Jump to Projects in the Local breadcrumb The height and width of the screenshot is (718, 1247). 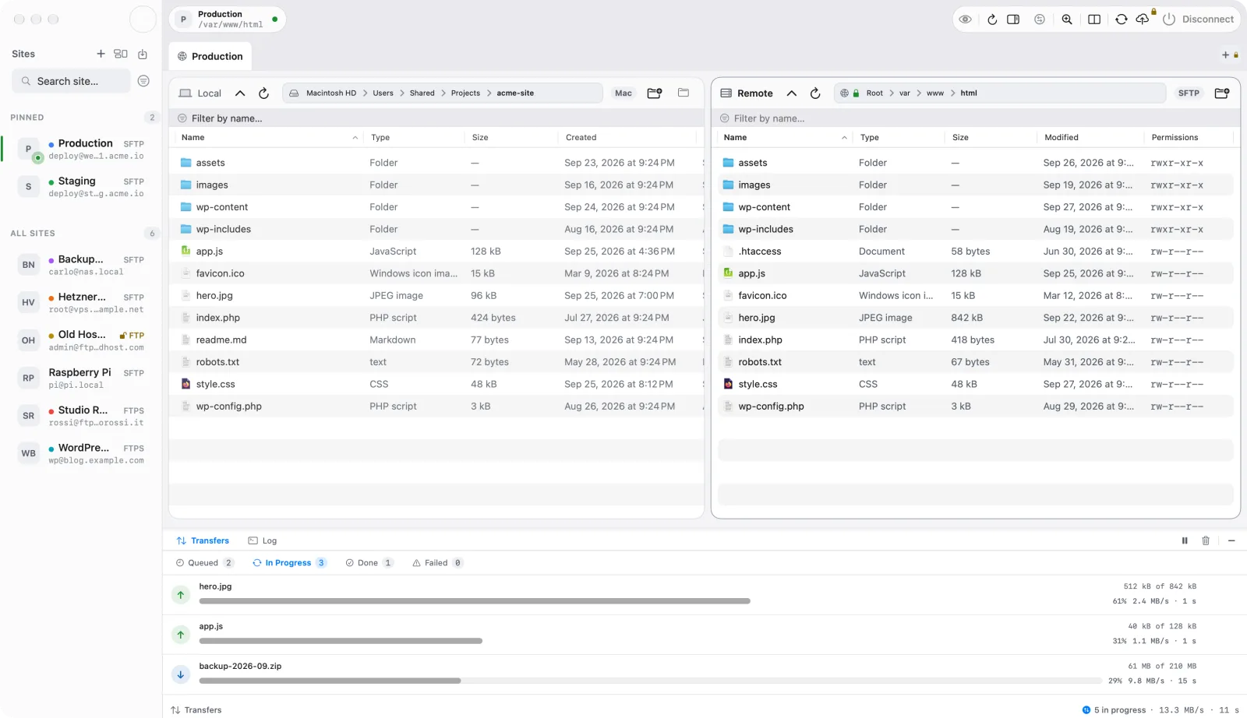click(465, 93)
